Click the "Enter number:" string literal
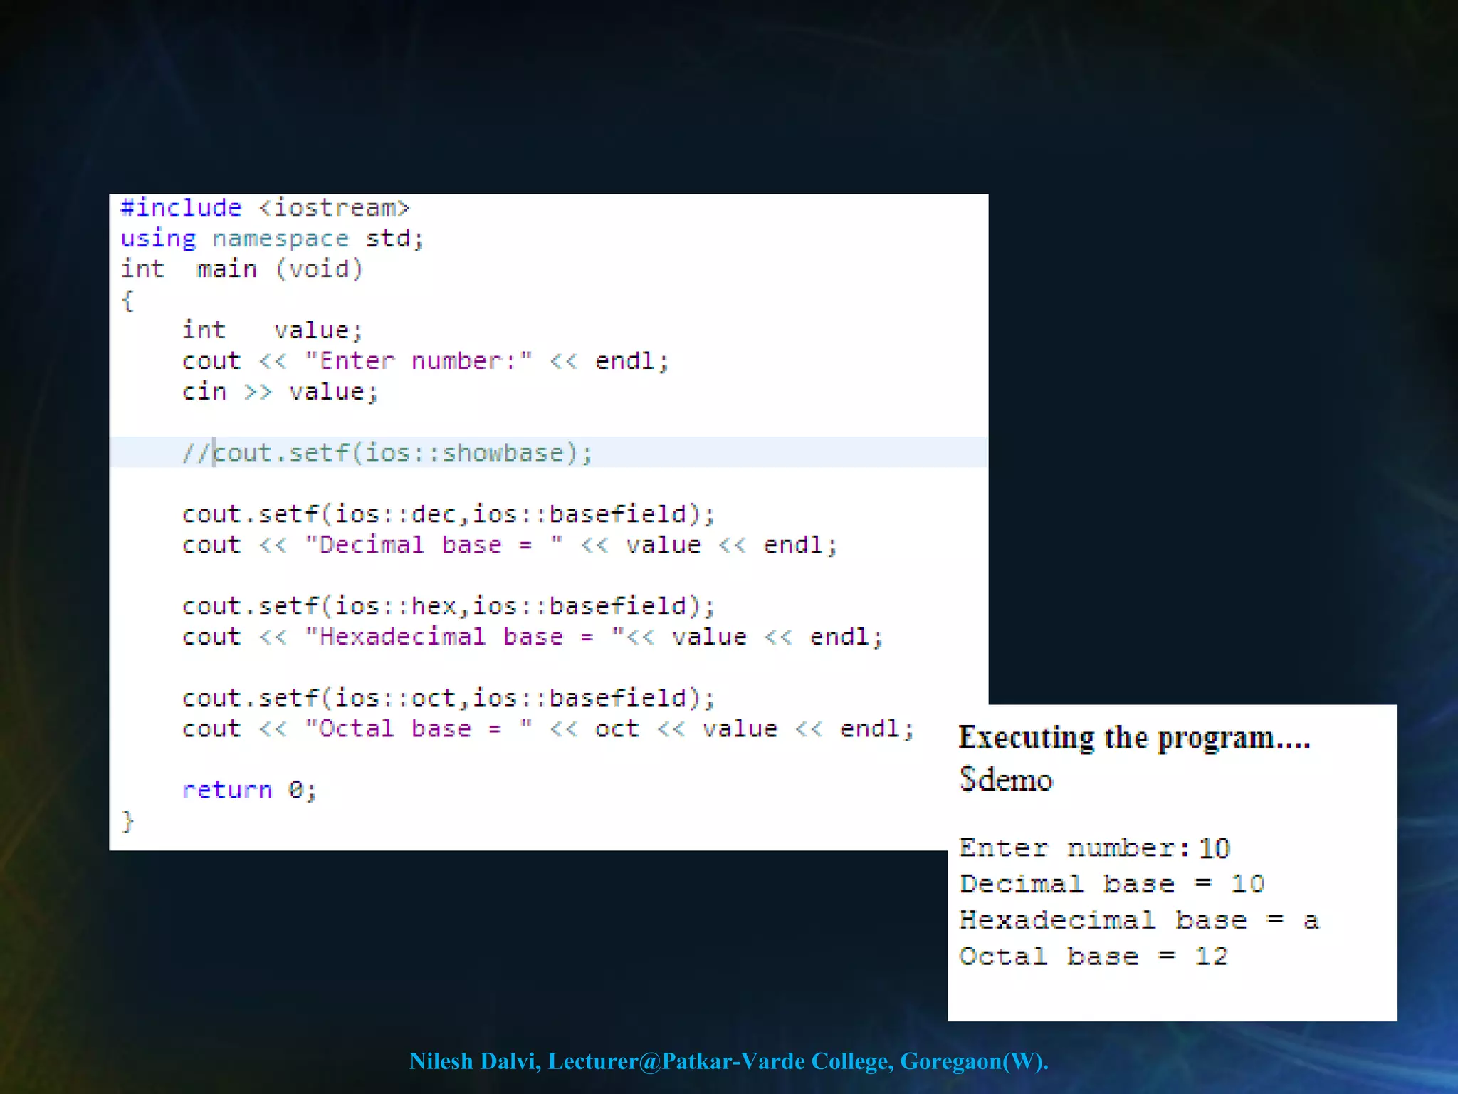Image resolution: width=1458 pixels, height=1094 pixels. tap(418, 360)
